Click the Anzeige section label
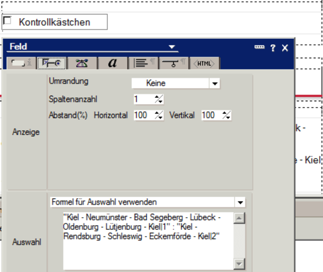Viewport: 323px width, 272px height. [26, 132]
